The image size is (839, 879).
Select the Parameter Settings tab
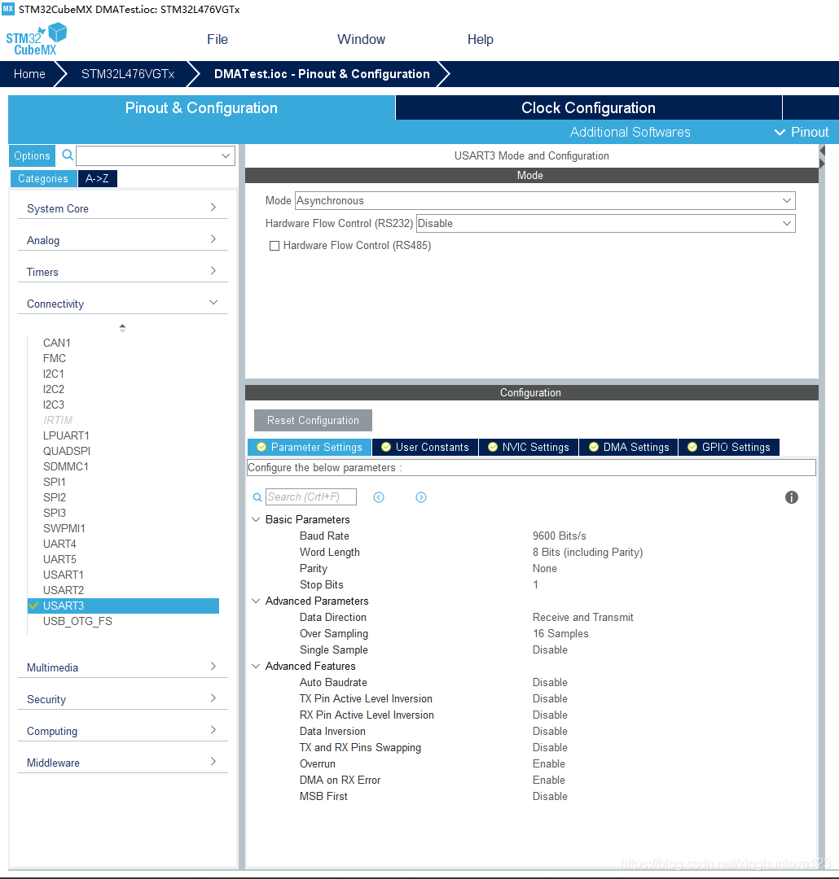(310, 447)
